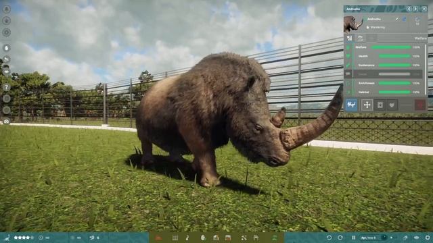Click the welfare panel scrollbar
Screen dimensions: 433x243
(426, 70)
